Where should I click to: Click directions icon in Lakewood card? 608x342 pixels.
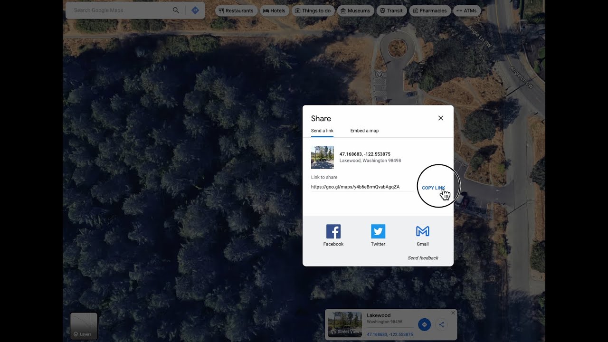[424, 325]
